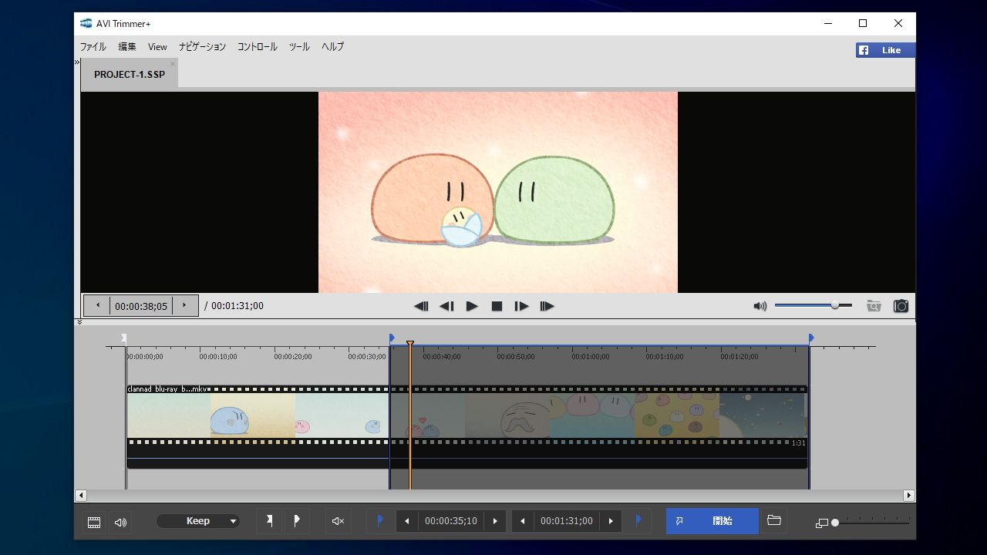The width and height of the screenshot is (987, 555).
Task: Toggle the audio track speaker icon
Action: click(x=120, y=522)
